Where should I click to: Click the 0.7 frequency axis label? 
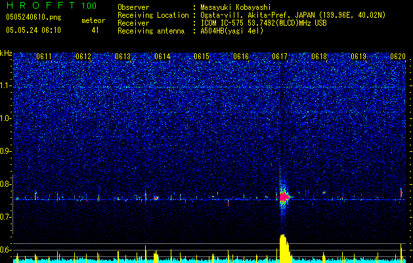6,217
